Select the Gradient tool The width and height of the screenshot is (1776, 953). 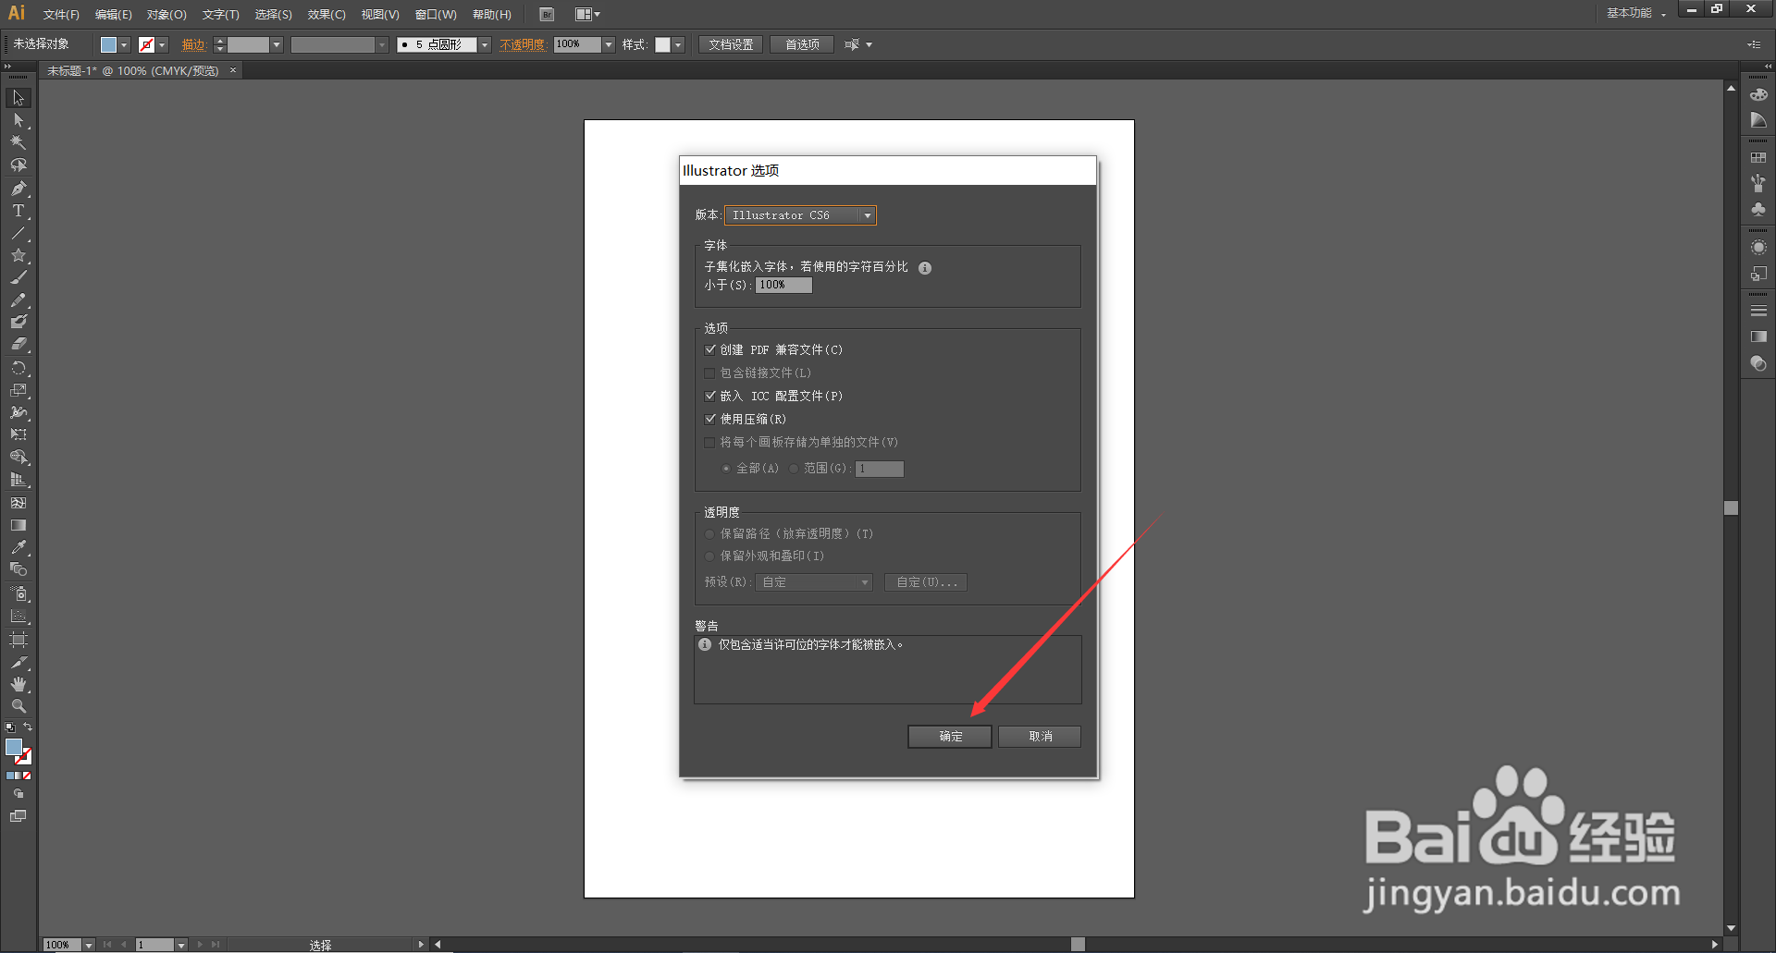[18, 525]
